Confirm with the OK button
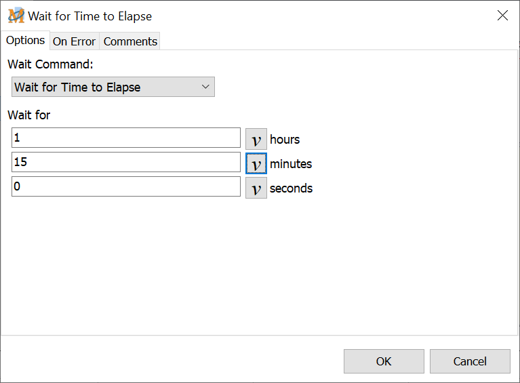 coord(384,361)
